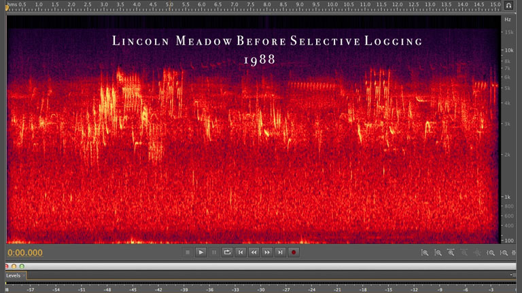
Task: Click the "1988" title text in spectrogram
Action: [260, 60]
